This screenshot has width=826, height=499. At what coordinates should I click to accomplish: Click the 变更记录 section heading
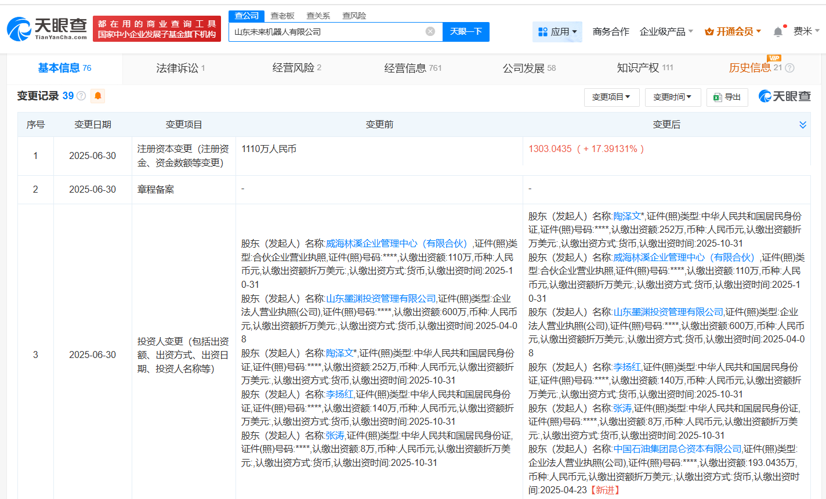38,96
